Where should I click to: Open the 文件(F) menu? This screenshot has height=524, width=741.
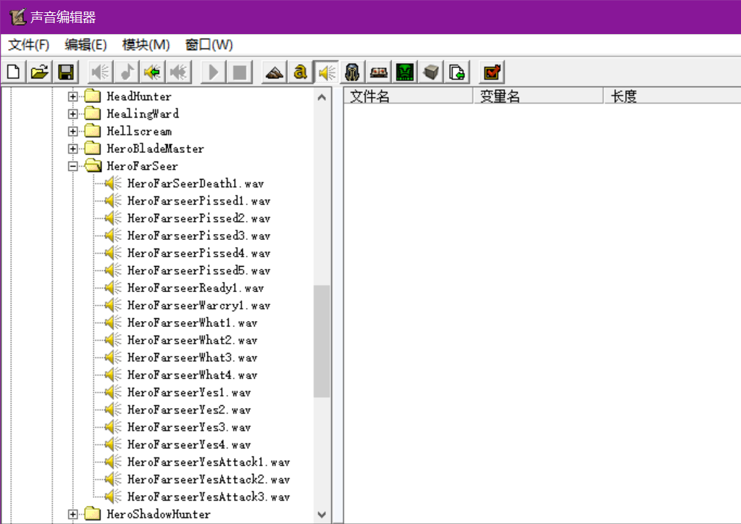tap(28, 45)
